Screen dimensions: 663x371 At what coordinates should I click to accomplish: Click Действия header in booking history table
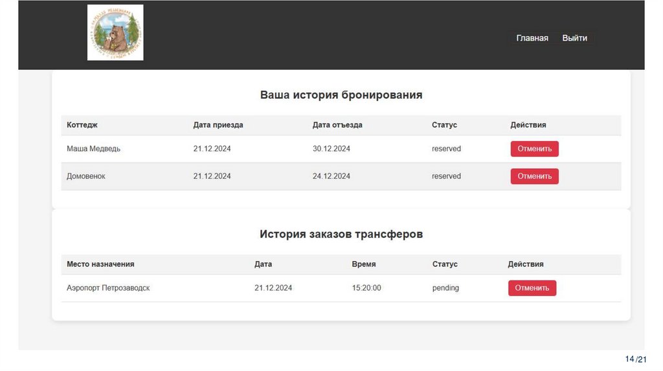coord(528,125)
